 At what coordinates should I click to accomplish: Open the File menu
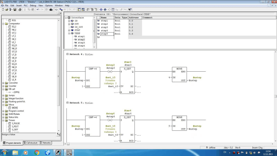[x=7, y=5]
